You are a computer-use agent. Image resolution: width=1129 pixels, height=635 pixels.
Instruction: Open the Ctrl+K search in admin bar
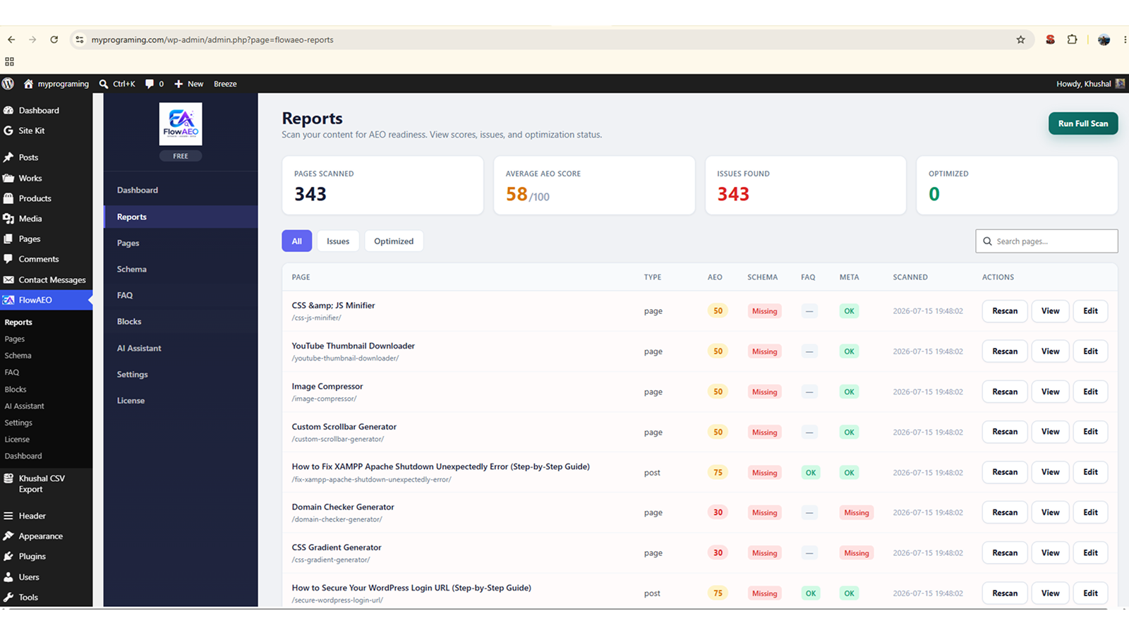click(117, 83)
